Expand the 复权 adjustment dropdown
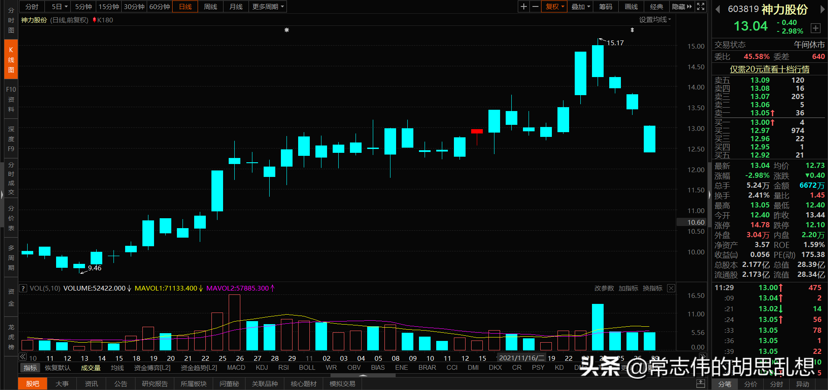Screen dimensions: 828x390 [x=554, y=6]
